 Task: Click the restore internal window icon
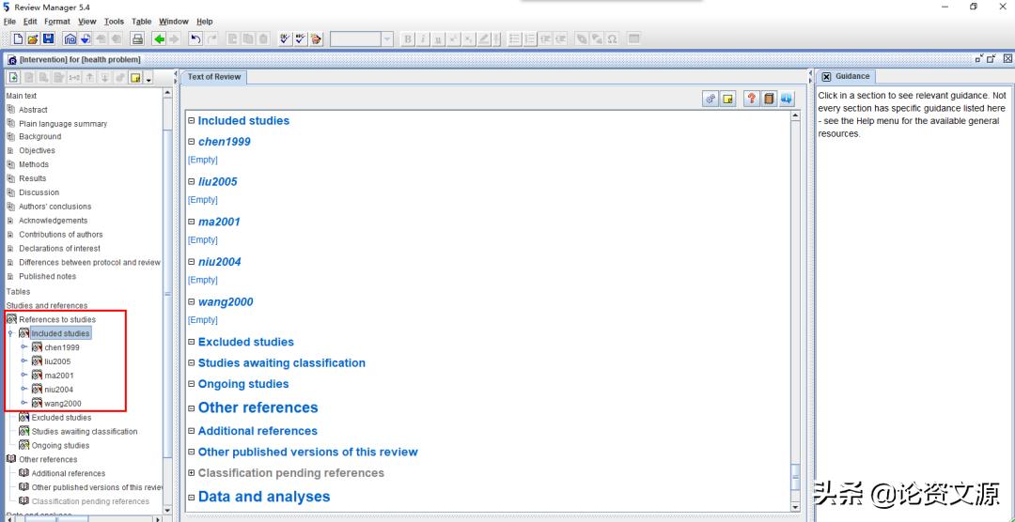click(x=992, y=59)
